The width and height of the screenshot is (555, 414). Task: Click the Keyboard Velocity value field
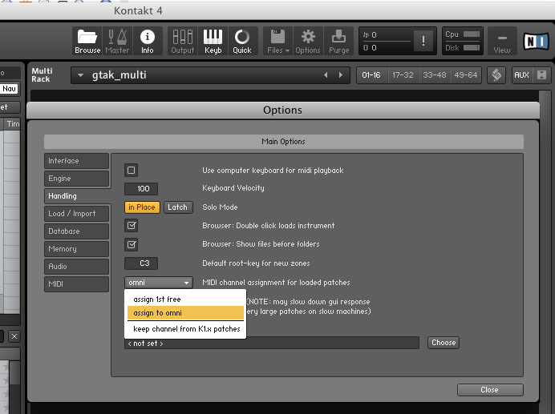pyautogui.click(x=142, y=189)
